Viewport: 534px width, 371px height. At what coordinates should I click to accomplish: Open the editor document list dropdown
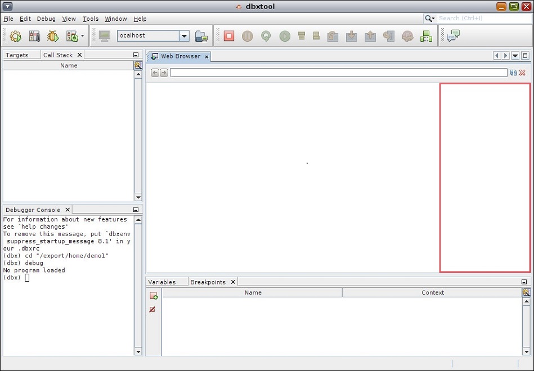tap(515, 56)
